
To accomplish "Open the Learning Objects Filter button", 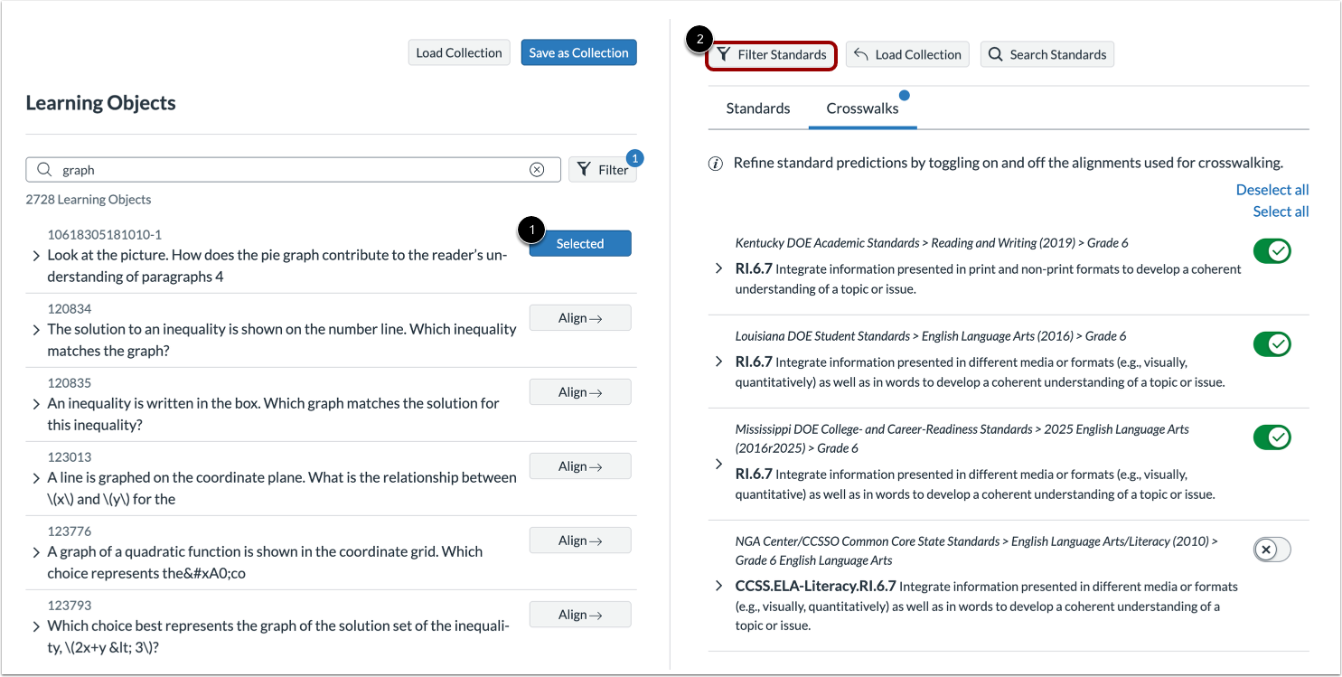I will coord(603,170).
